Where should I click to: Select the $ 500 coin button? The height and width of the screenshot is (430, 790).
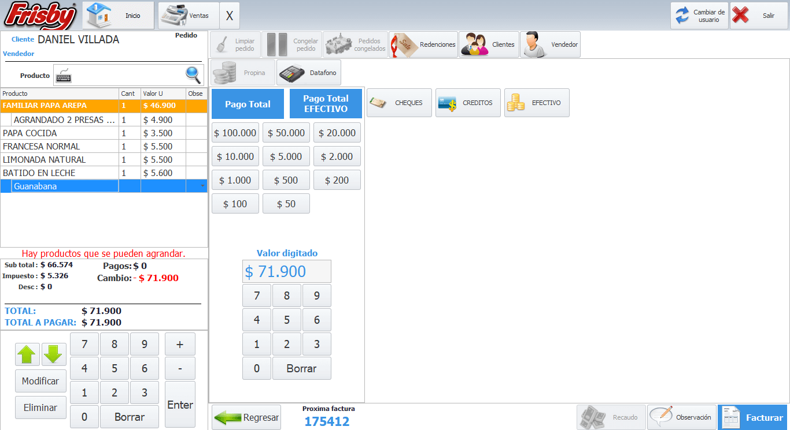pos(286,180)
